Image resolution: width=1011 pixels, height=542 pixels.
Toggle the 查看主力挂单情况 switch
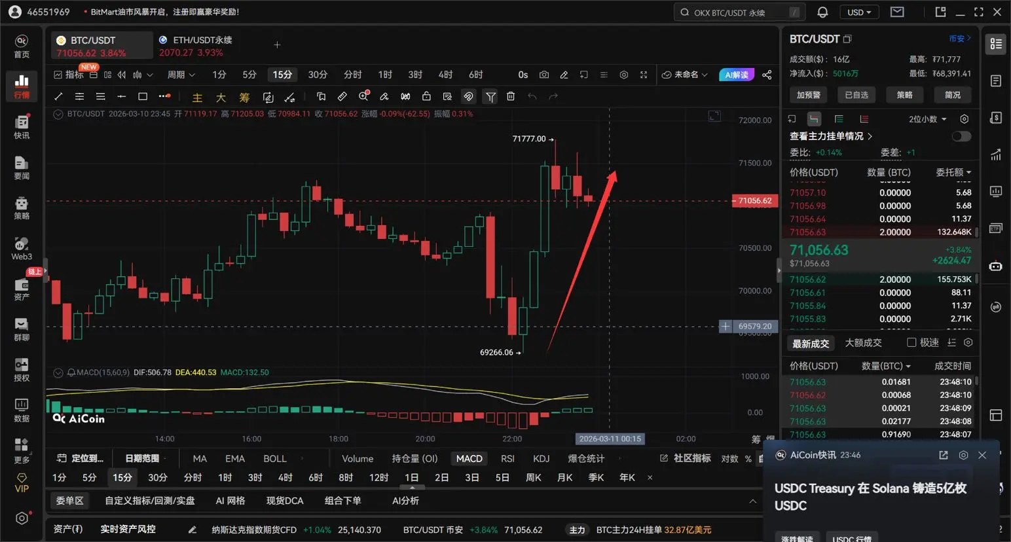961,136
